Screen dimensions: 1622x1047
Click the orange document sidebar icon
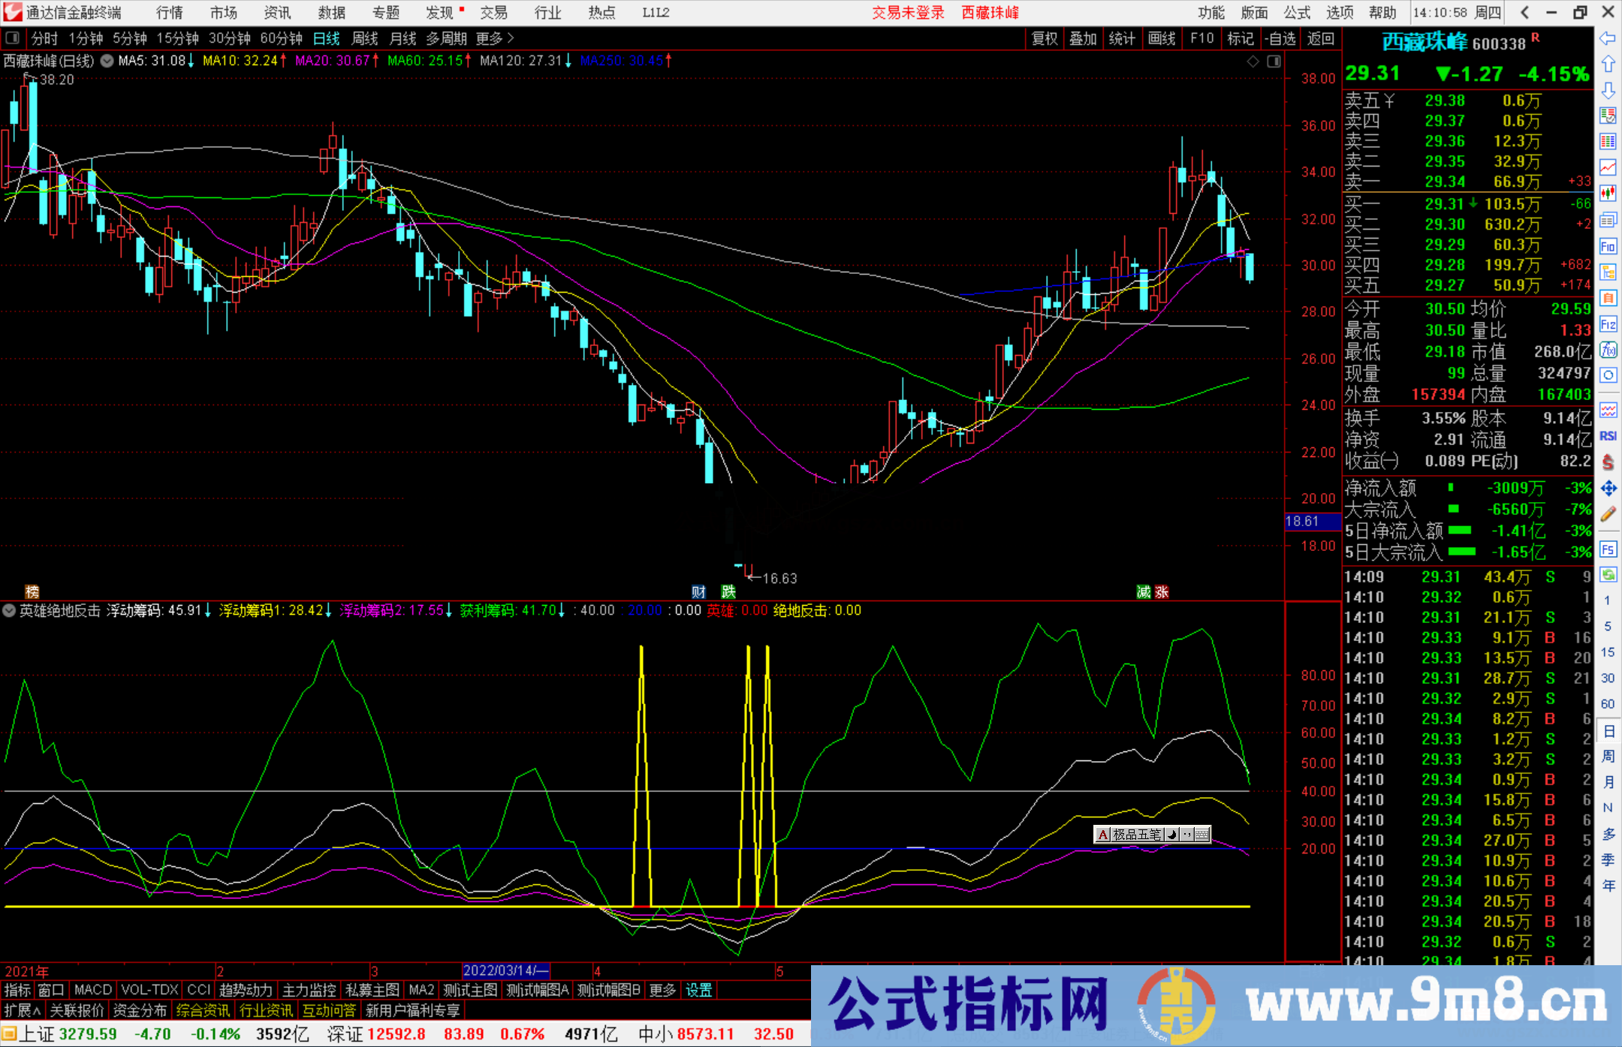coord(1608,298)
